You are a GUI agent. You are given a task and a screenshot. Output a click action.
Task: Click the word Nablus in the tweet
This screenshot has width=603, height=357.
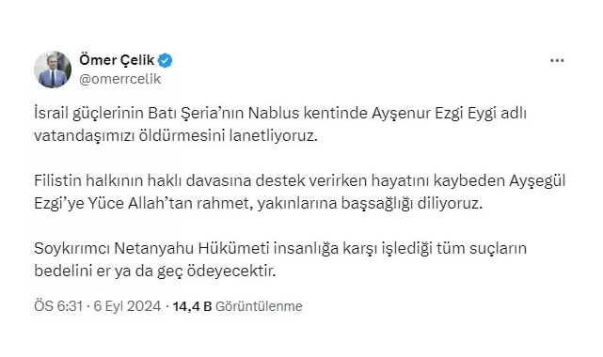point(274,114)
